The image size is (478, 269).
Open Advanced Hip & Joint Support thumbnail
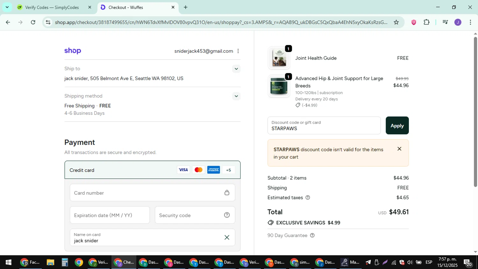(x=279, y=86)
